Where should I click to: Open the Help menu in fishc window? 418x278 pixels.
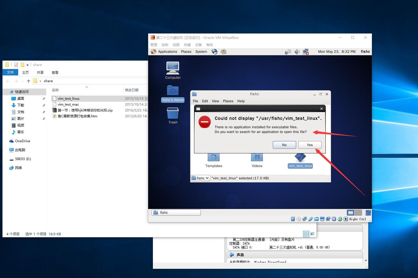click(241, 101)
